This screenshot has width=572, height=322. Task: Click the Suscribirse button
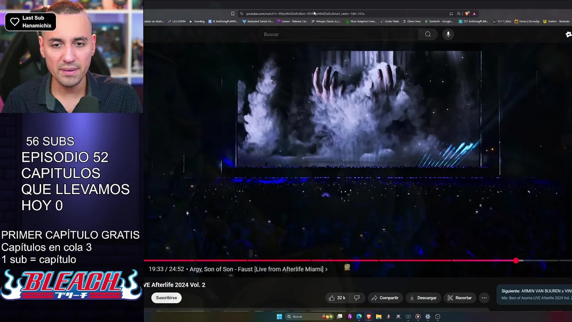[x=166, y=298]
